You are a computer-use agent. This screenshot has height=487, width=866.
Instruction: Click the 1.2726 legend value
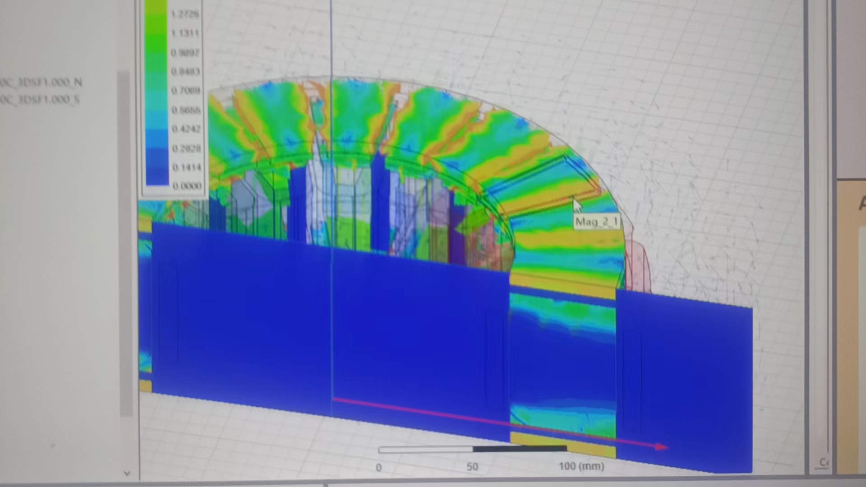(185, 14)
